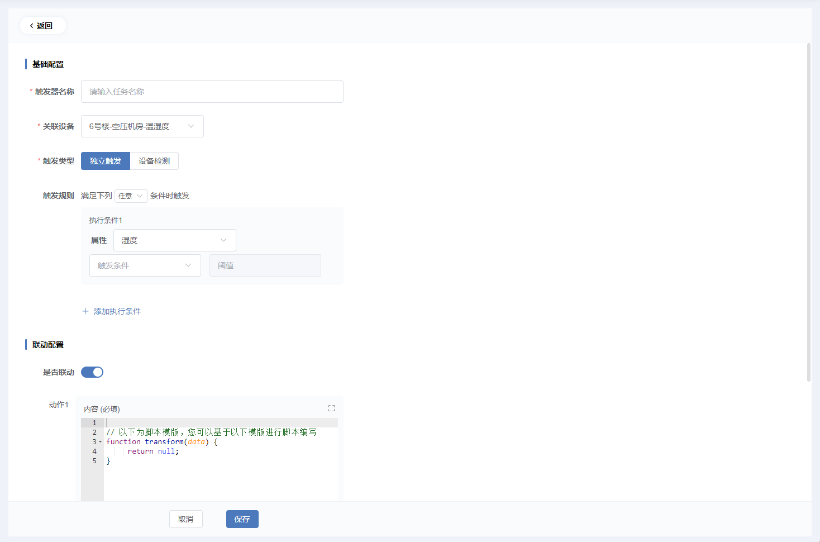The height and width of the screenshot is (542, 820).
Task: Click the script template comment line
Action: [x=211, y=432]
